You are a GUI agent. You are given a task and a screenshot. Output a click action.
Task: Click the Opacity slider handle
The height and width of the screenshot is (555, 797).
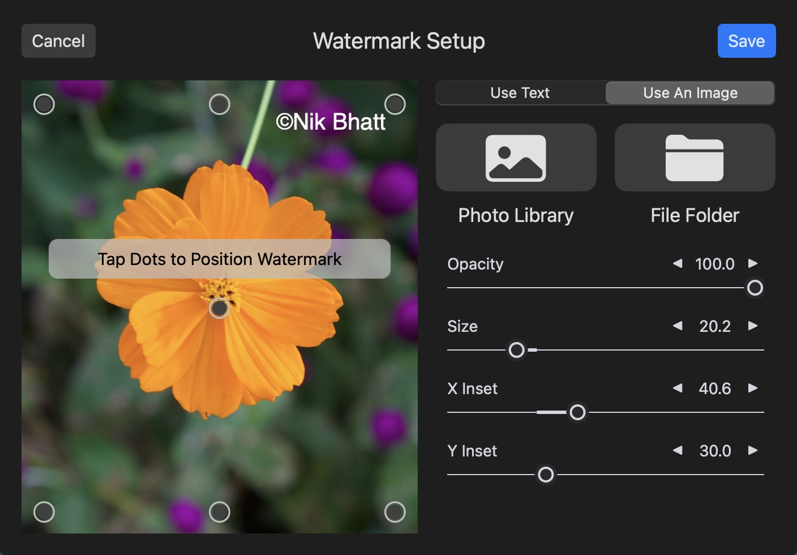pyautogui.click(x=755, y=288)
